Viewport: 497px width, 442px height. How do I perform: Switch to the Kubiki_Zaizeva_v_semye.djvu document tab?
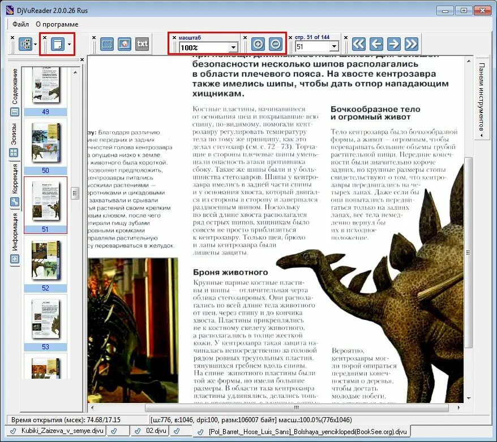[57, 431]
